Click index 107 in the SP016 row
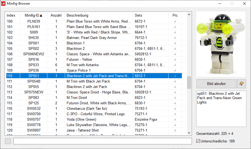Screen dimensions: 251x149 pos(10,59)
